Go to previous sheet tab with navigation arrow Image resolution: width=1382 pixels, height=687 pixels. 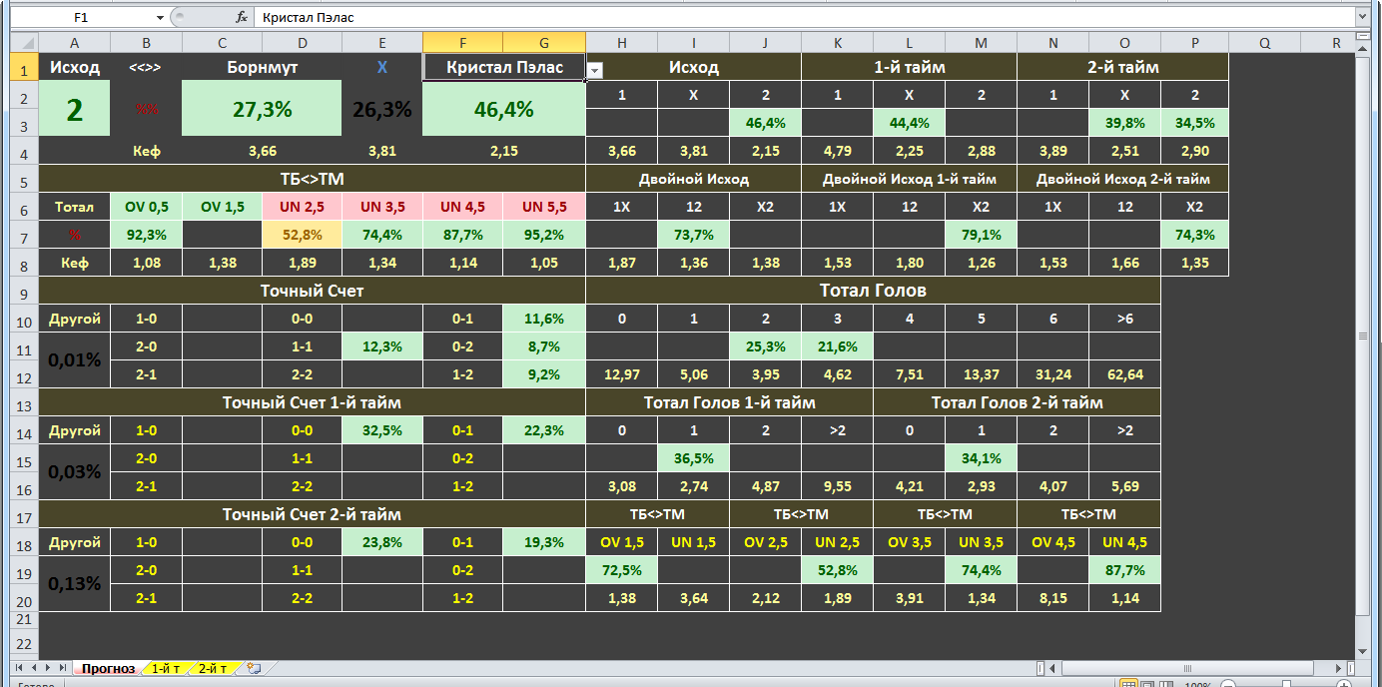click(x=34, y=667)
